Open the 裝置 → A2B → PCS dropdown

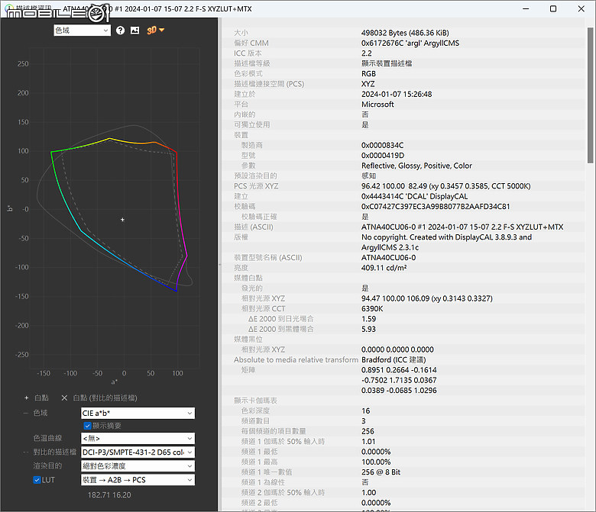[x=138, y=480]
